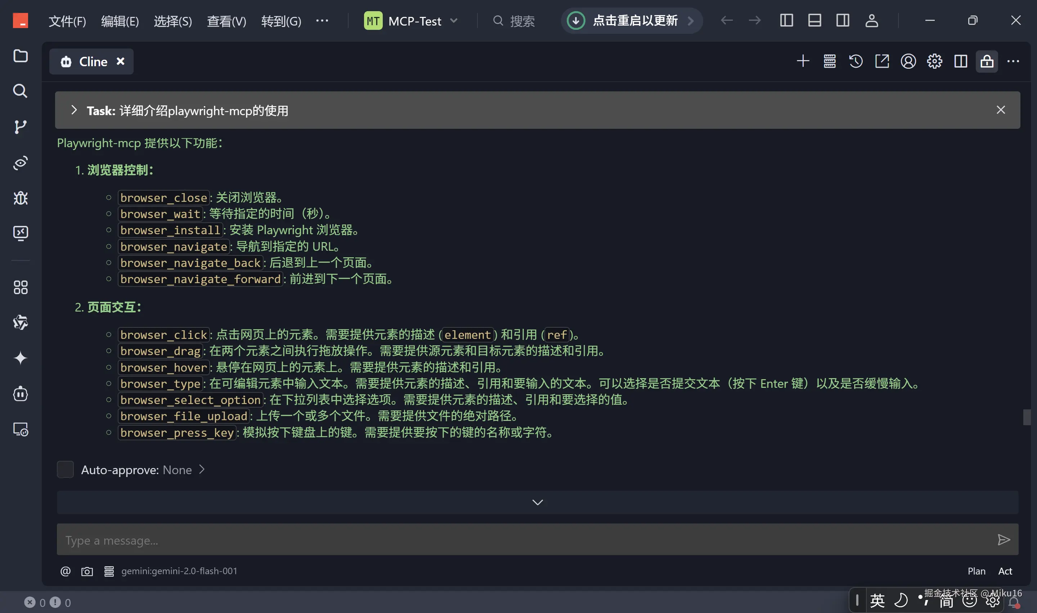The height and width of the screenshot is (613, 1037).
Task: Attach image using the camera icon
Action: [x=87, y=571]
